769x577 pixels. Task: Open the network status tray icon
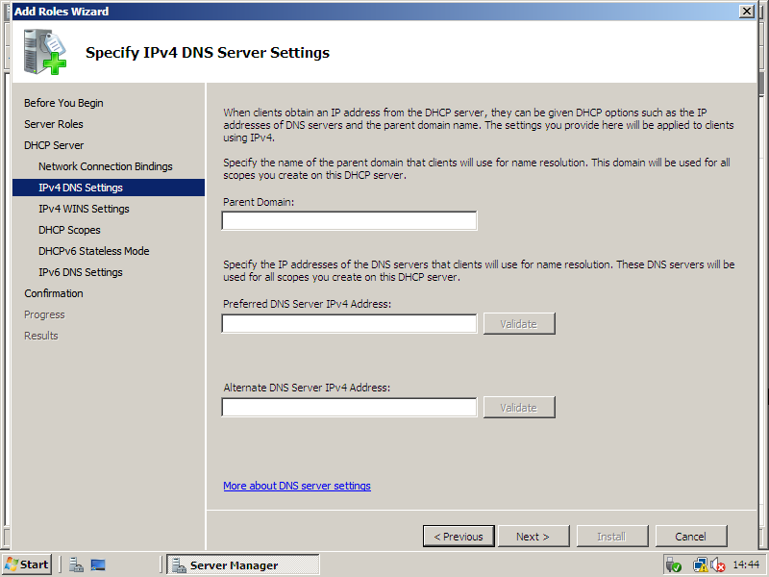pos(700,564)
